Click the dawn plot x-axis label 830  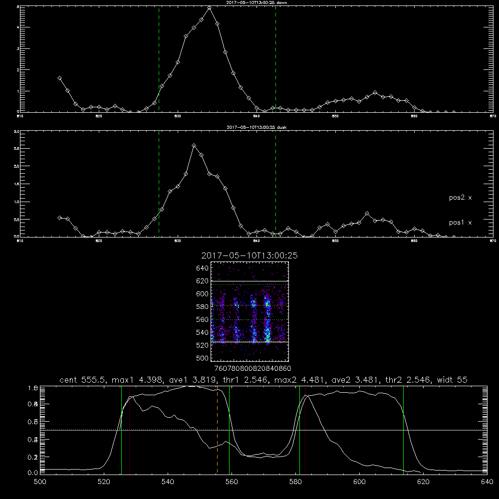[178, 116]
